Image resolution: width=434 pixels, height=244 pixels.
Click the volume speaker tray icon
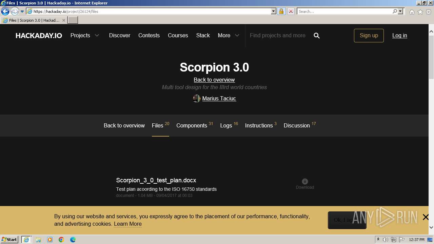coord(386,240)
